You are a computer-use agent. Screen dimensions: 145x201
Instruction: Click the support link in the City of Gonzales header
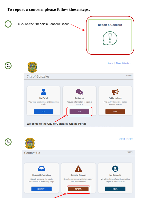129,75
